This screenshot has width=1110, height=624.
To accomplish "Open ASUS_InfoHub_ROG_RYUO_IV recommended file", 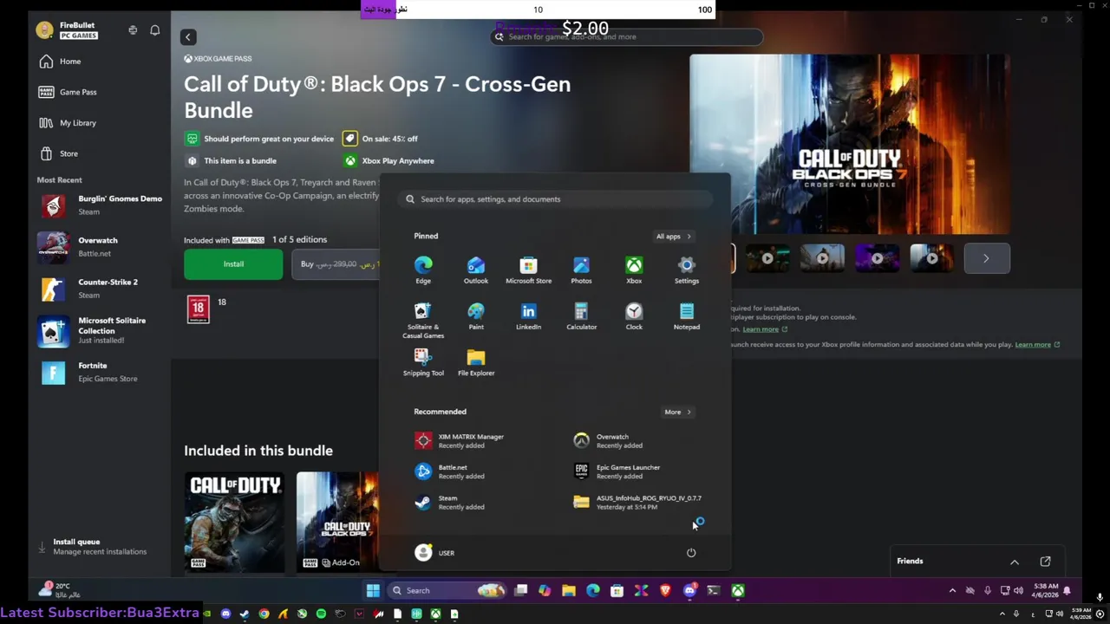I will (639, 503).
